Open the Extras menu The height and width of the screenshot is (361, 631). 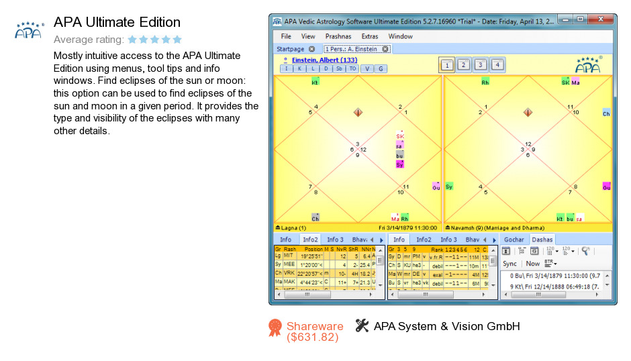coord(369,36)
